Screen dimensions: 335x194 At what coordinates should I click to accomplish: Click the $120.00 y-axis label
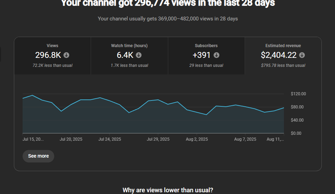point(298,94)
